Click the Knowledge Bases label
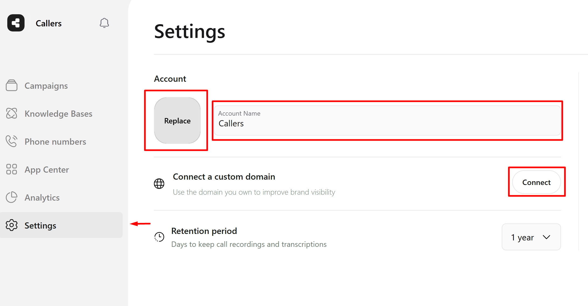Screen dimensions: 588x306 tap(58, 113)
